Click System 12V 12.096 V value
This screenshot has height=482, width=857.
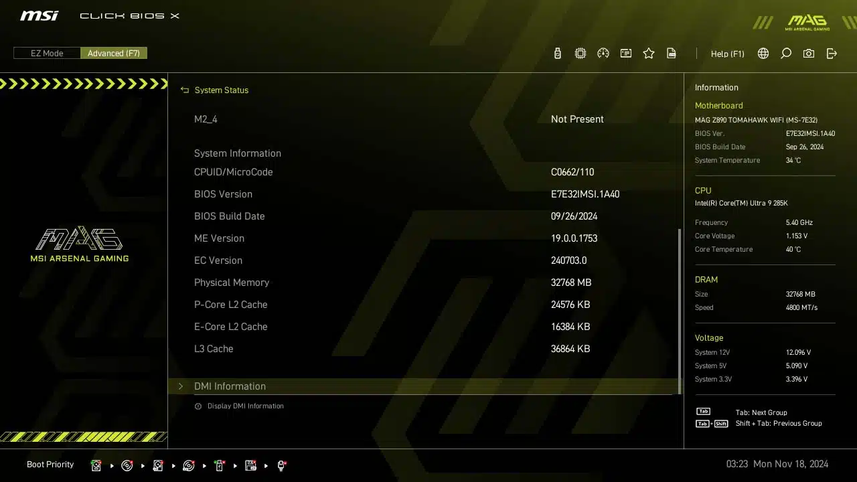pyautogui.click(x=798, y=353)
